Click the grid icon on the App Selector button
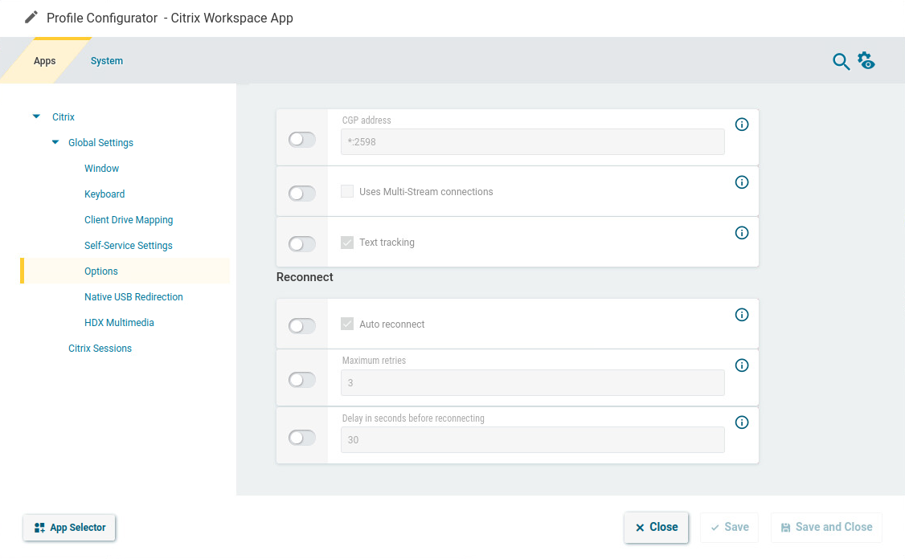The height and width of the screenshot is (559, 905). tap(38, 528)
